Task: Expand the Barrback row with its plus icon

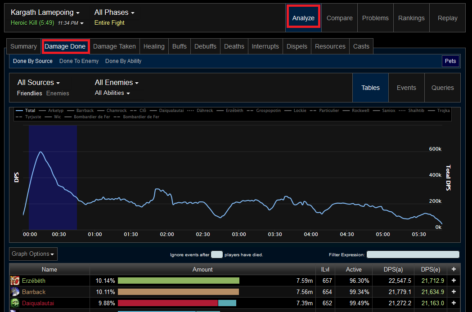Action: click(454, 291)
